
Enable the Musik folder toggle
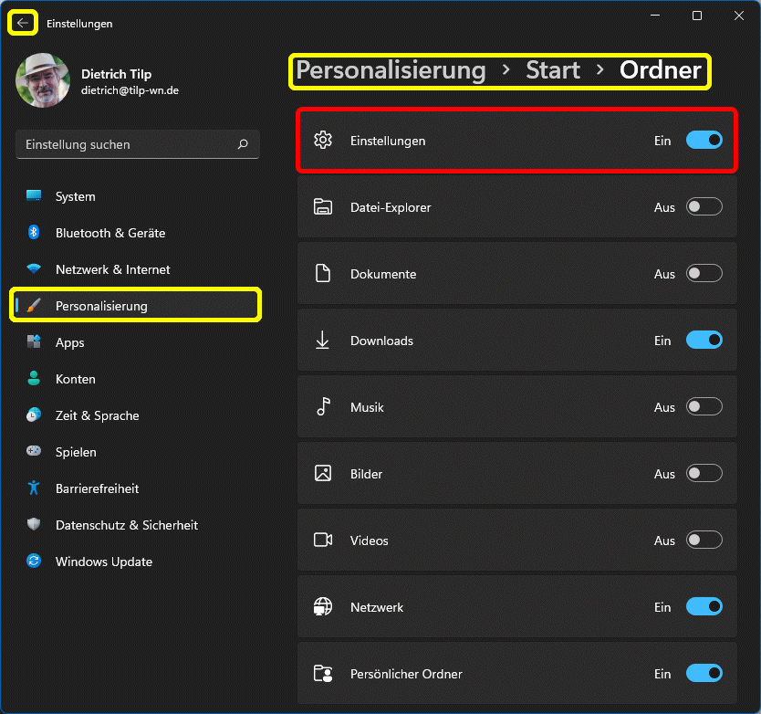[x=704, y=407]
